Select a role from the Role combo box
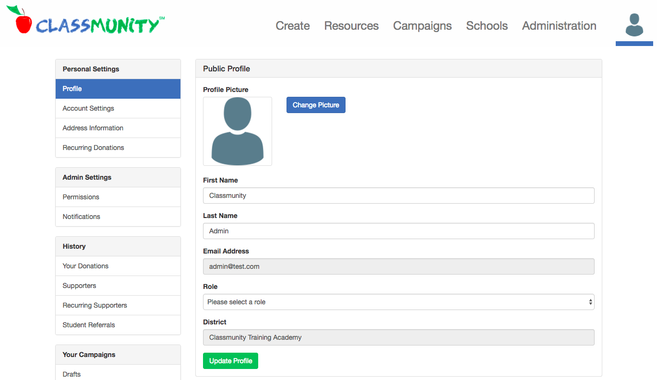The height and width of the screenshot is (380, 657). tap(399, 302)
